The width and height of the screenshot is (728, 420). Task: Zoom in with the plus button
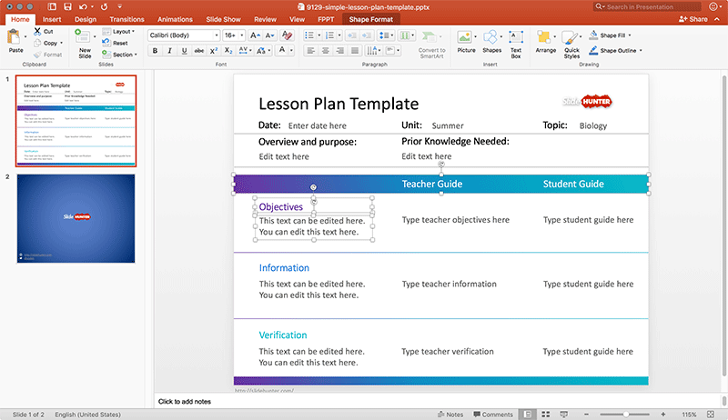tap(663, 414)
